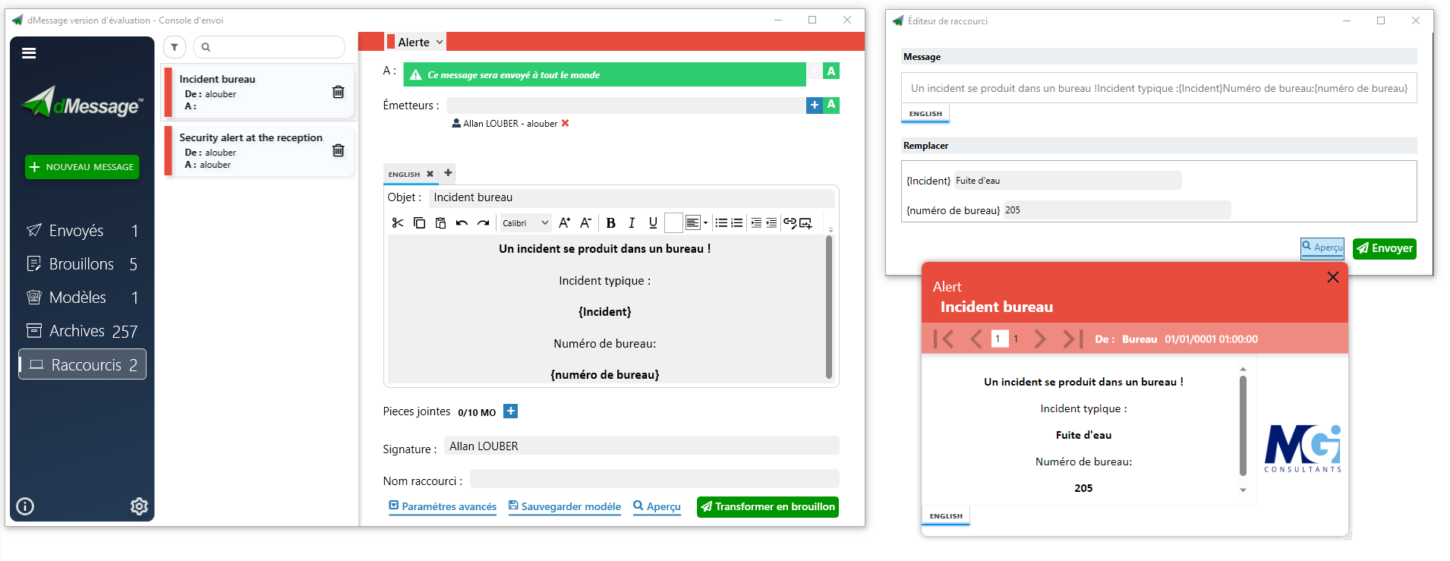Open the text color swatch box
The height and width of the screenshot is (561, 1450).
tap(673, 222)
